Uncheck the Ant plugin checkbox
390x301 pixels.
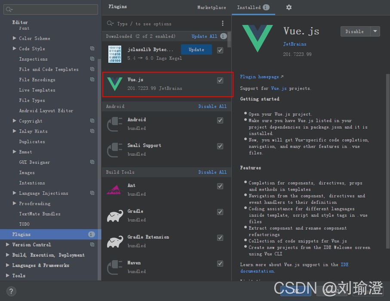pyautogui.click(x=220, y=186)
